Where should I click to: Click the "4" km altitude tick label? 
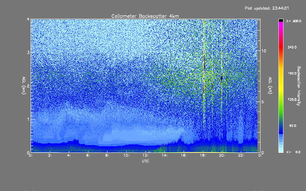[28, 19]
